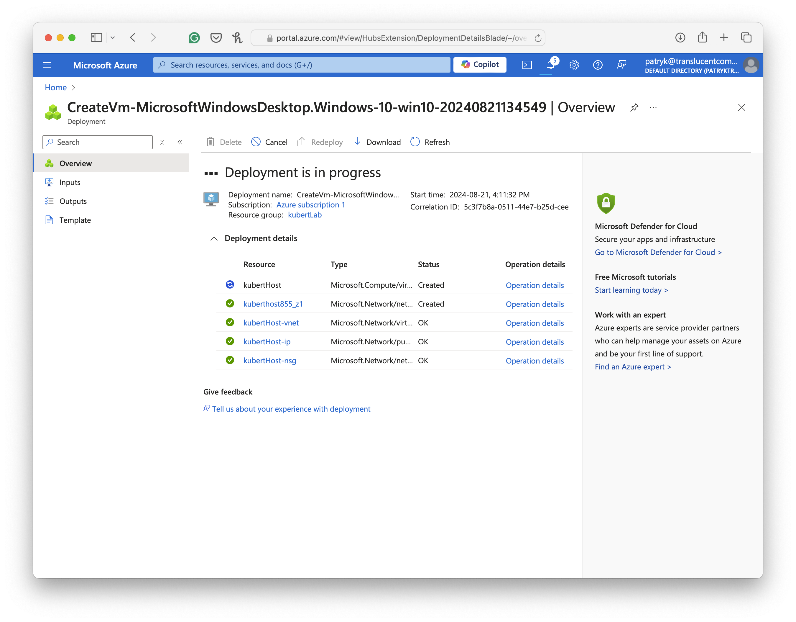Viewport: 796px width, 622px height.
Task: Click the Azure resources search field
Action: pos(302,65)
